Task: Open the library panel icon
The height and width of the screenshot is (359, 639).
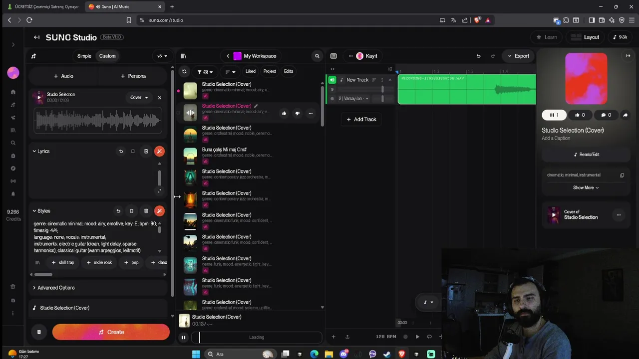Action: (183, 56)
